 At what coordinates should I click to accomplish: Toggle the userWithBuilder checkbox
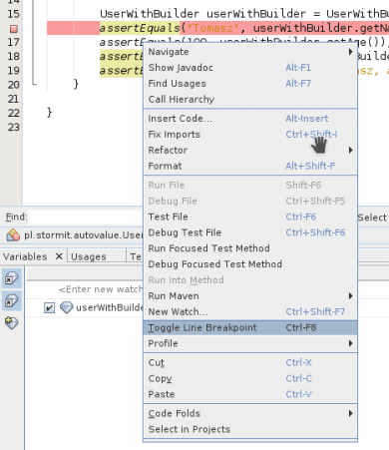pos(49,307)
